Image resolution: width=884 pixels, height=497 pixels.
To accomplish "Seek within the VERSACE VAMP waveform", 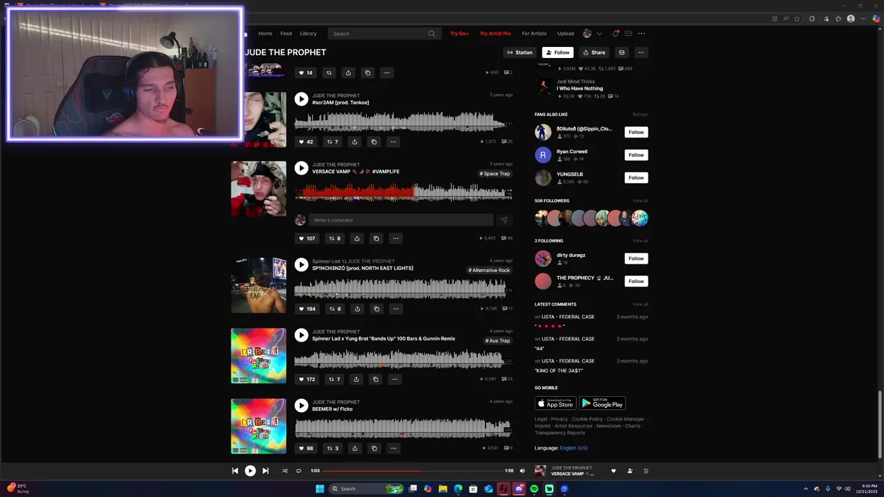I will click(x=403, y=192).
